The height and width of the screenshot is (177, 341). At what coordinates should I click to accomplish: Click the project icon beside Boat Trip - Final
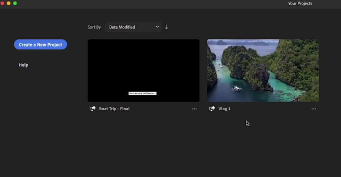pos(93,109)
